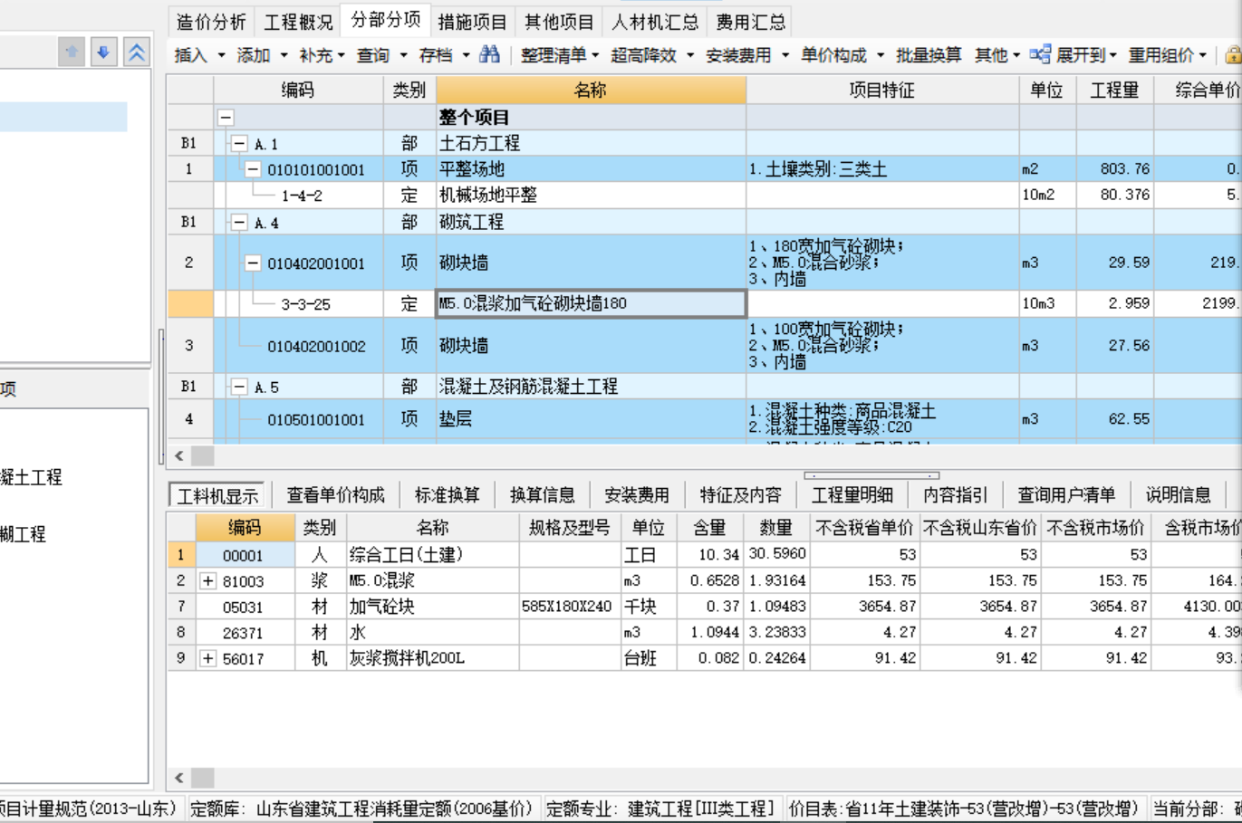Click the move up arrow icon
The width and height of the screenshot is (1242, 823).
[72, 52]
